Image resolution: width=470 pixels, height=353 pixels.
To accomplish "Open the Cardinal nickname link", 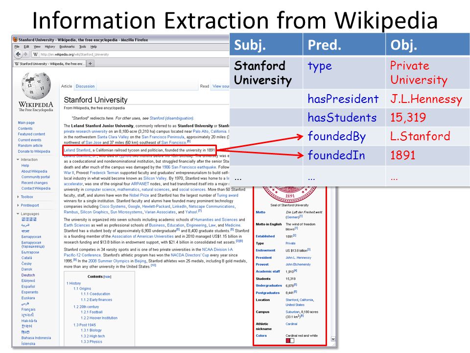I will (291, 324).
